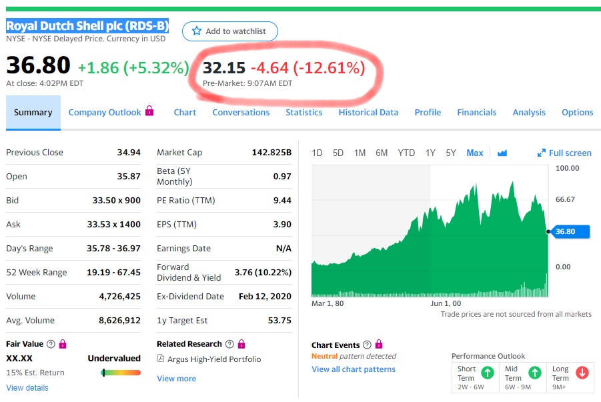Open the Historical Data tab
Screen dimensions: 601x402
(x=368, y=112)
